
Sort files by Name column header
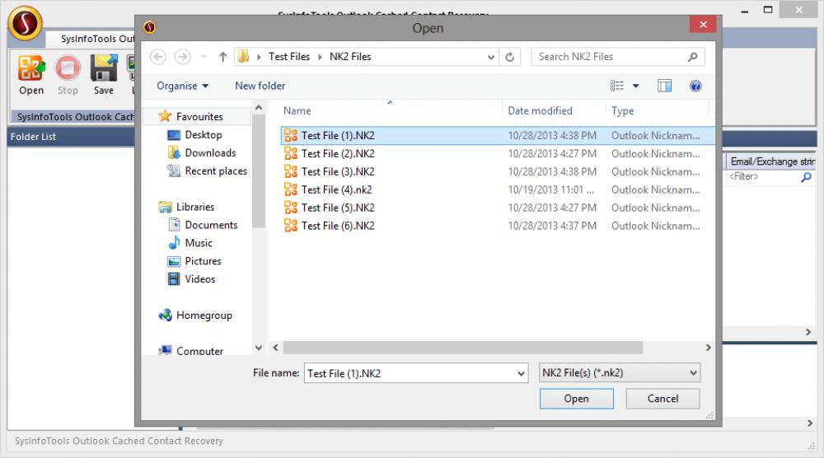[x=390, y=111]
